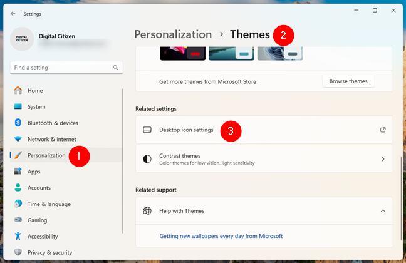Go to Time & language

(x=66, y=204)
